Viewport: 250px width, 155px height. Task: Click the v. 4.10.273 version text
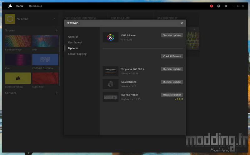point(127,40)
